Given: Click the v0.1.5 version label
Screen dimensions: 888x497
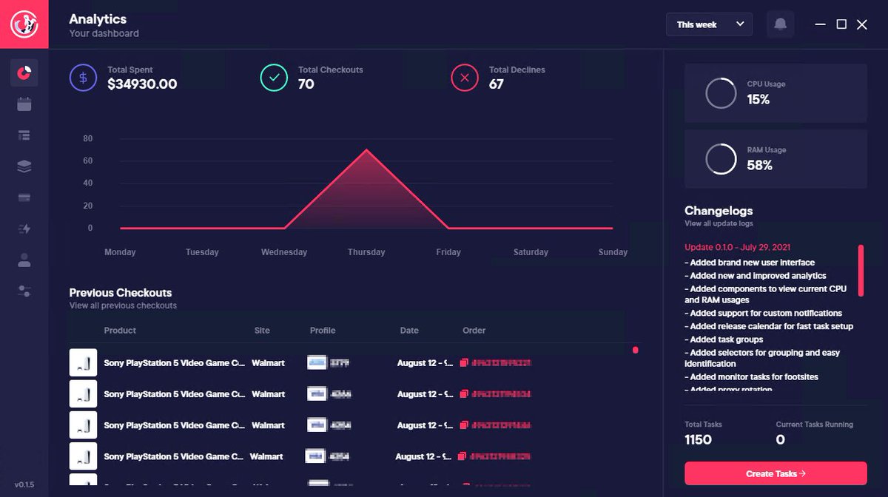Looking at the screenshot, I should coord(24,485).
